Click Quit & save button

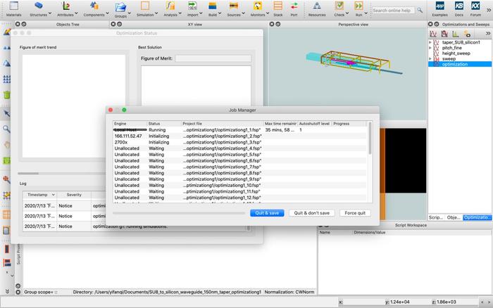(x=267, y=213)
